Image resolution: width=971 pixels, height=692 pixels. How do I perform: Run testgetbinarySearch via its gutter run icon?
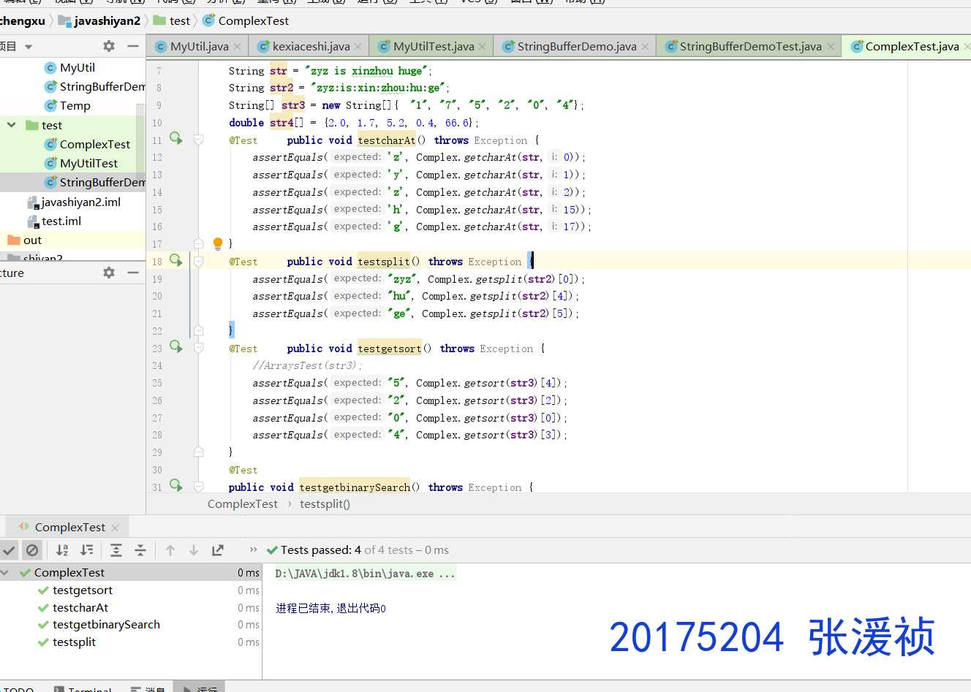[x=176, y=485]
